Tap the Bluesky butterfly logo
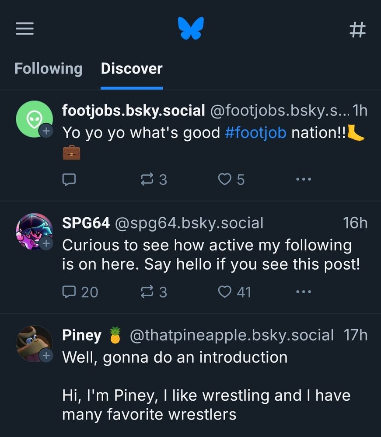This screenshot has height=437, width=381. 191,29
